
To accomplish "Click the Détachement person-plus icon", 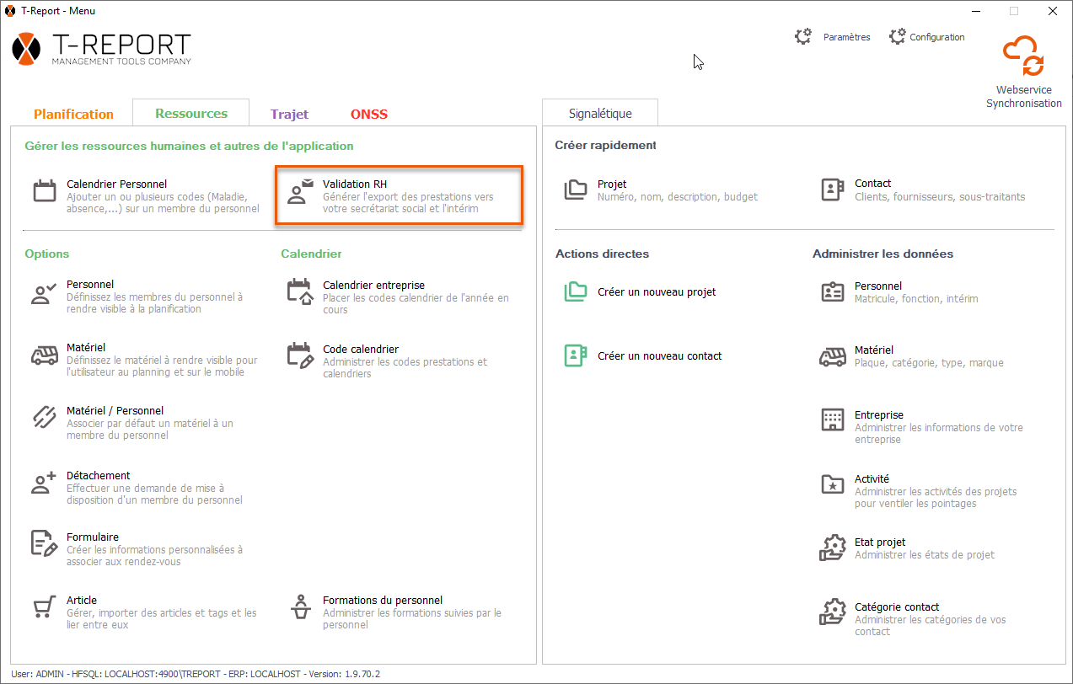I will 45,483.
